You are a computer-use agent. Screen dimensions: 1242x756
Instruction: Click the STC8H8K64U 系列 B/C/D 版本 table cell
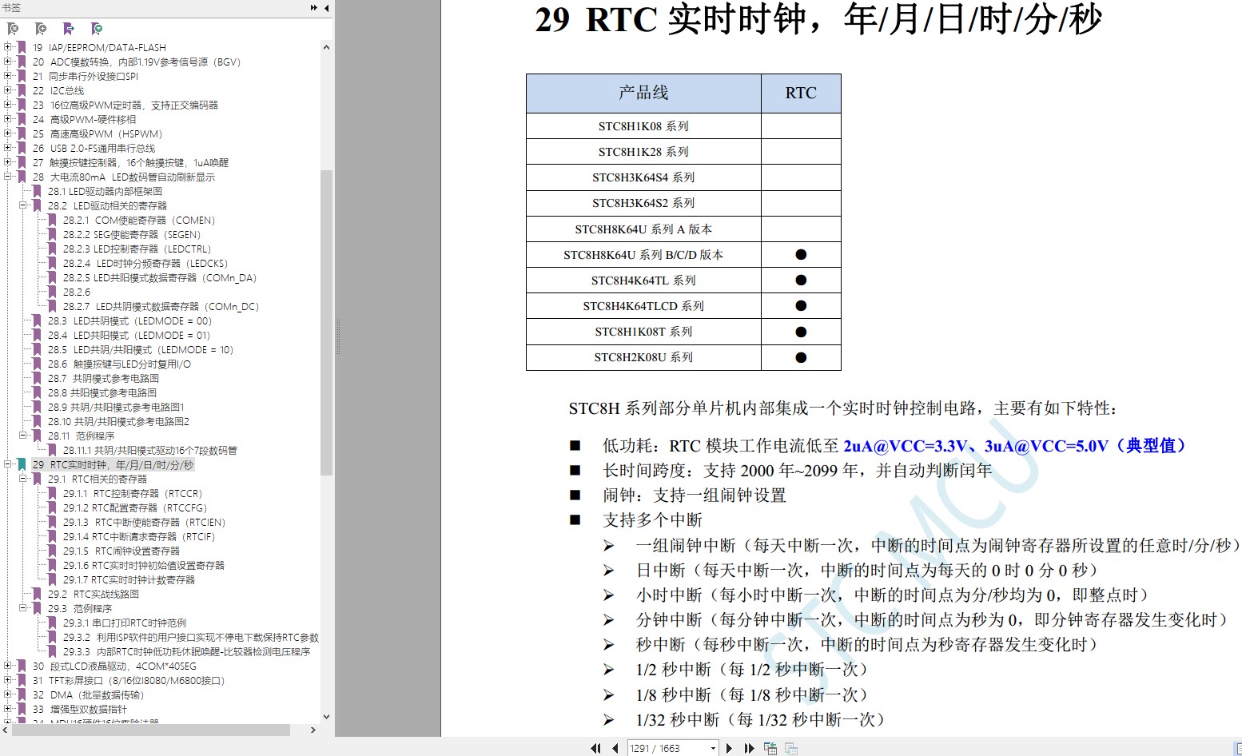[643, 255]
